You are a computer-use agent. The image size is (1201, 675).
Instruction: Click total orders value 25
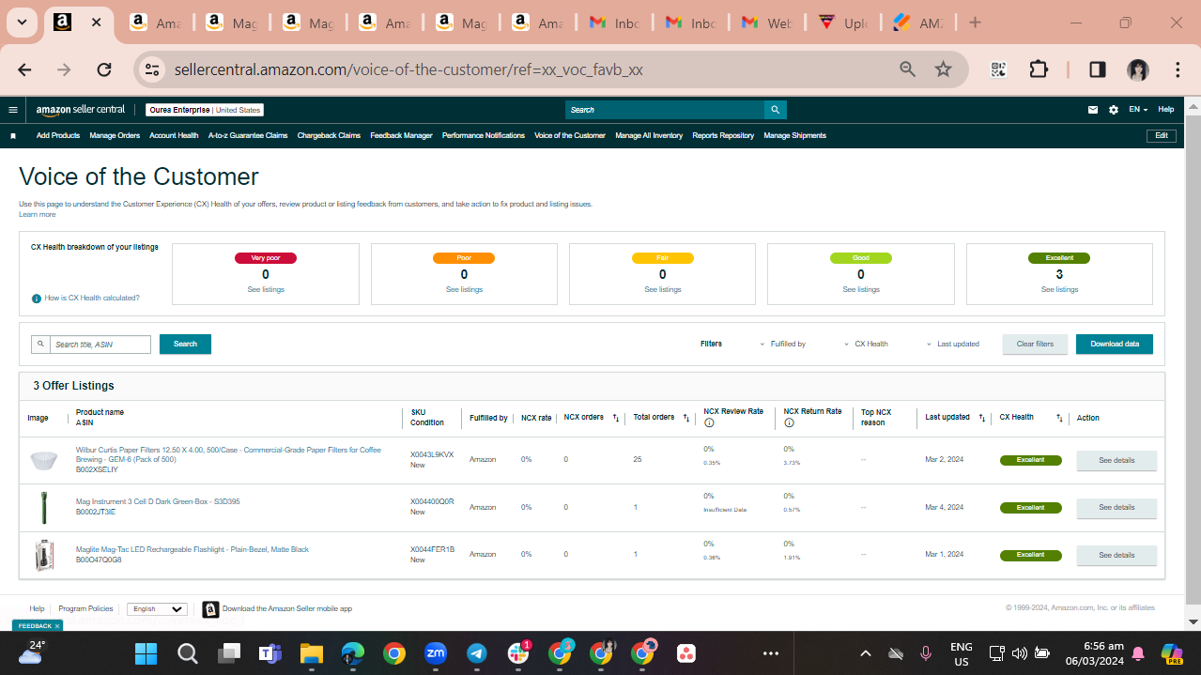tap(638, 460)
